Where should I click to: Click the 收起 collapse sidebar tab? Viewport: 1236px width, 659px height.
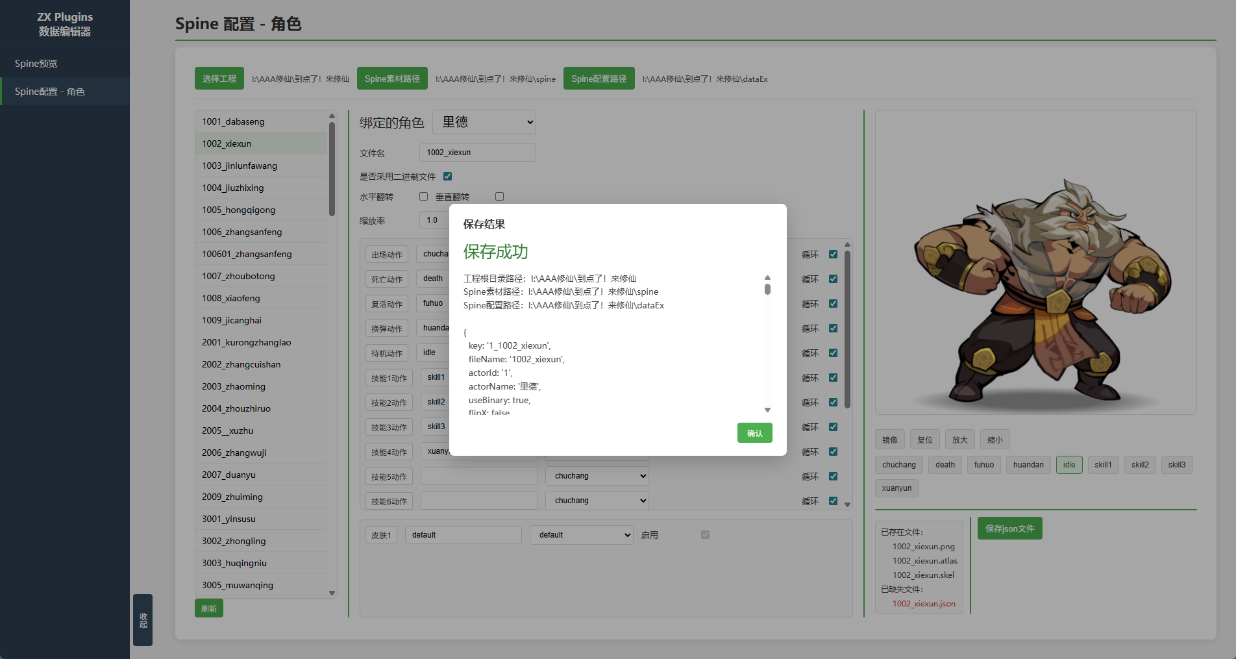click(x=143, y=620)
